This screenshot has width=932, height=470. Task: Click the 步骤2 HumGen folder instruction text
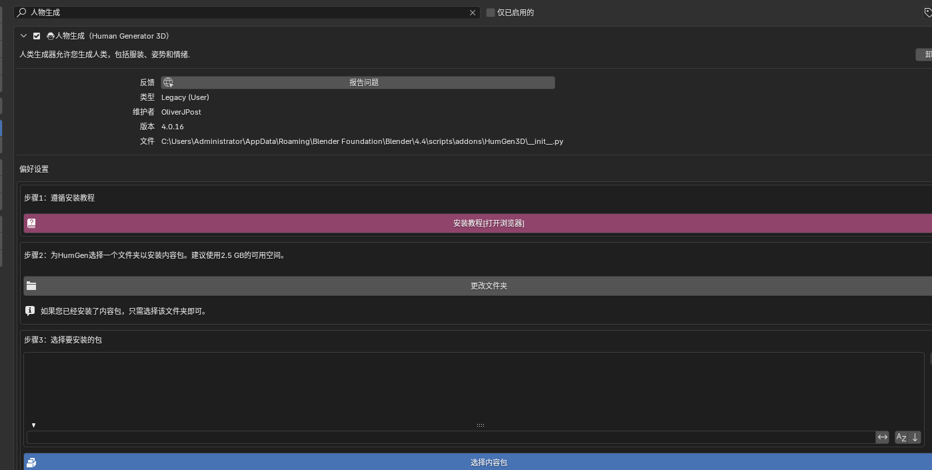[x=156, y=255]
